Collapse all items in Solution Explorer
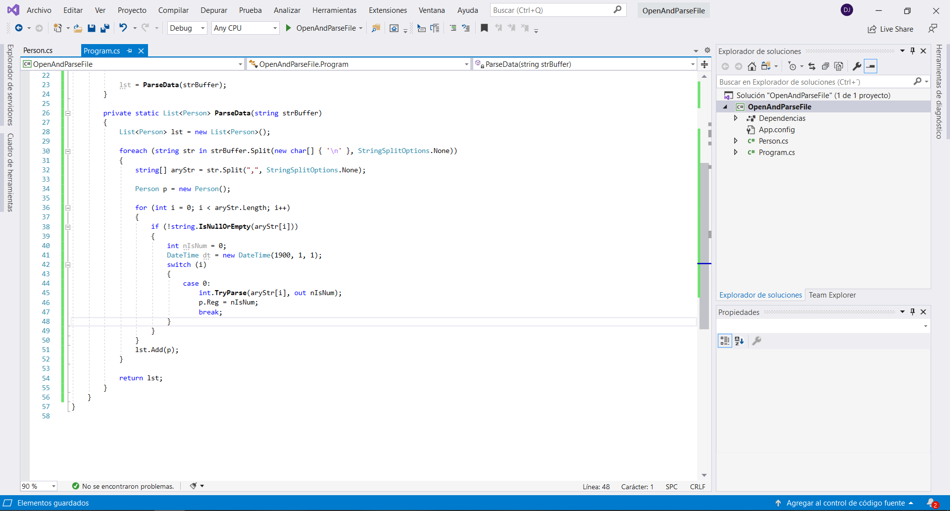The height and width of the screenshot is (511, 950). [825, 66]
